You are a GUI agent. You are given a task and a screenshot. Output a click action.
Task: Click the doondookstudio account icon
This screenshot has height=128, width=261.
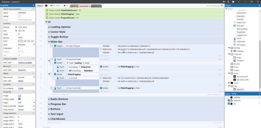click(222, 6)
